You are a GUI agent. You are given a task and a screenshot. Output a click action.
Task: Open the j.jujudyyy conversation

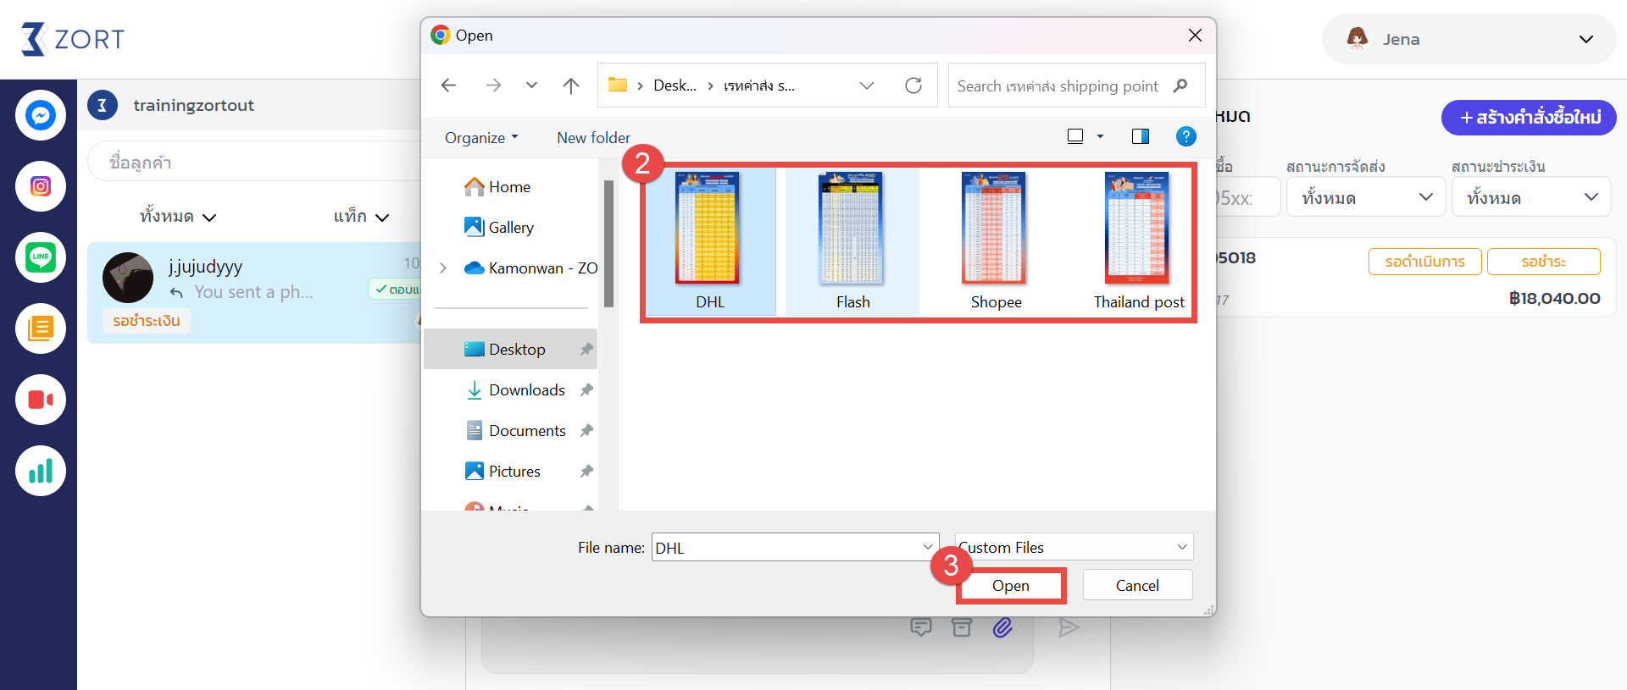point(254,293)
